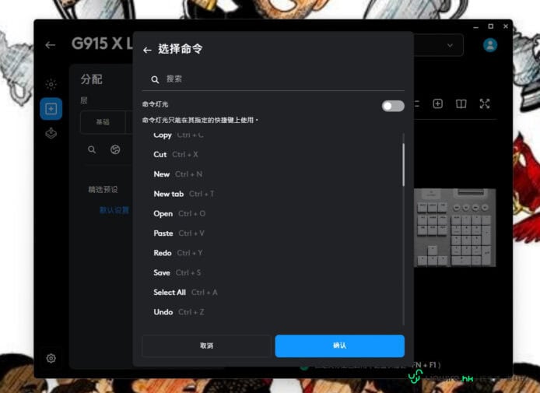Click the main back arrow beside G915 X

click(51, 45)
